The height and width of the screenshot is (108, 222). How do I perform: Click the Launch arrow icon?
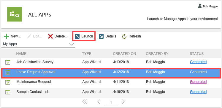pyautogui.click(x=77, y=36)
